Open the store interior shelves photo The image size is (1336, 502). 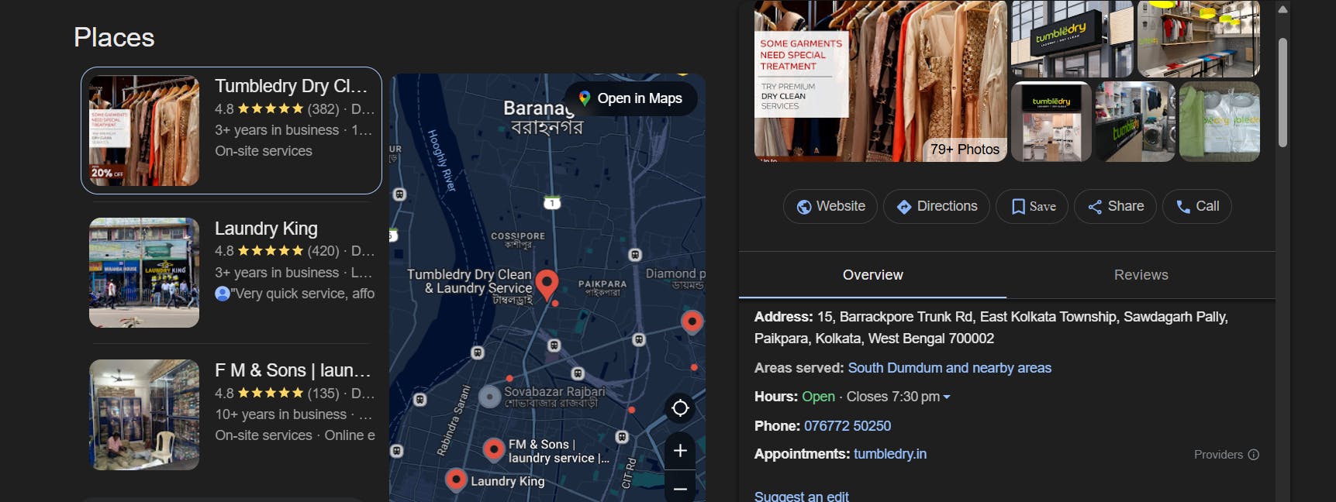coord(1199,39)
